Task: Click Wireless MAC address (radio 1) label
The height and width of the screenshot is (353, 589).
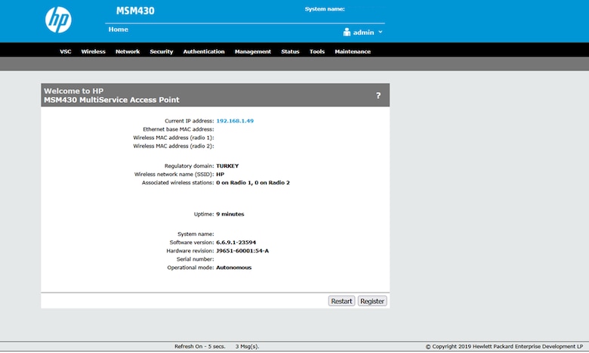Action: [x=173, y=138]
